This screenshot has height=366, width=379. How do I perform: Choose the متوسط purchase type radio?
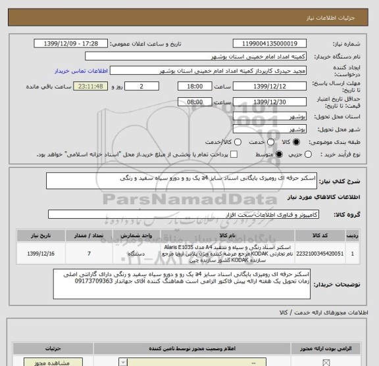click(279, 154)
